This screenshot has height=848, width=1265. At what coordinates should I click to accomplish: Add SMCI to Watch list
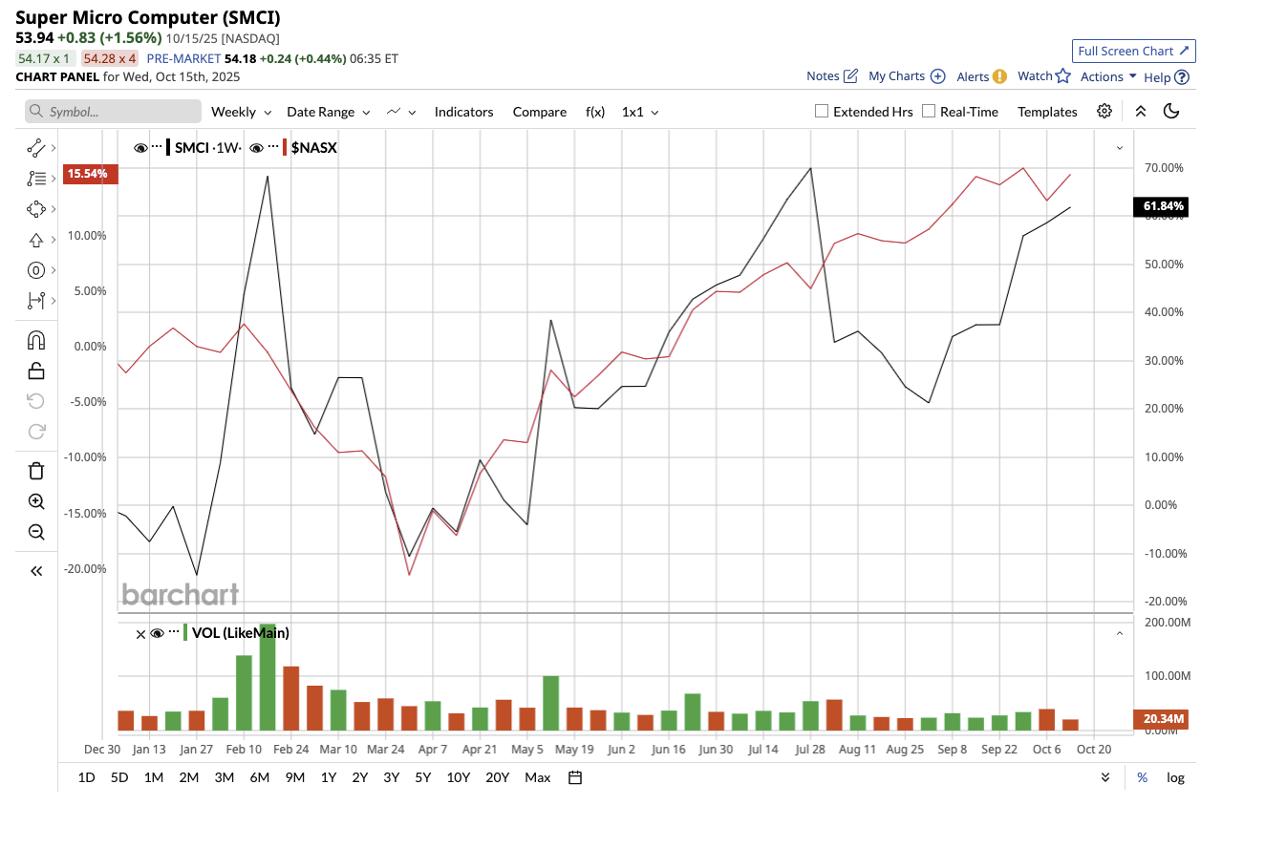[1044, 76]
